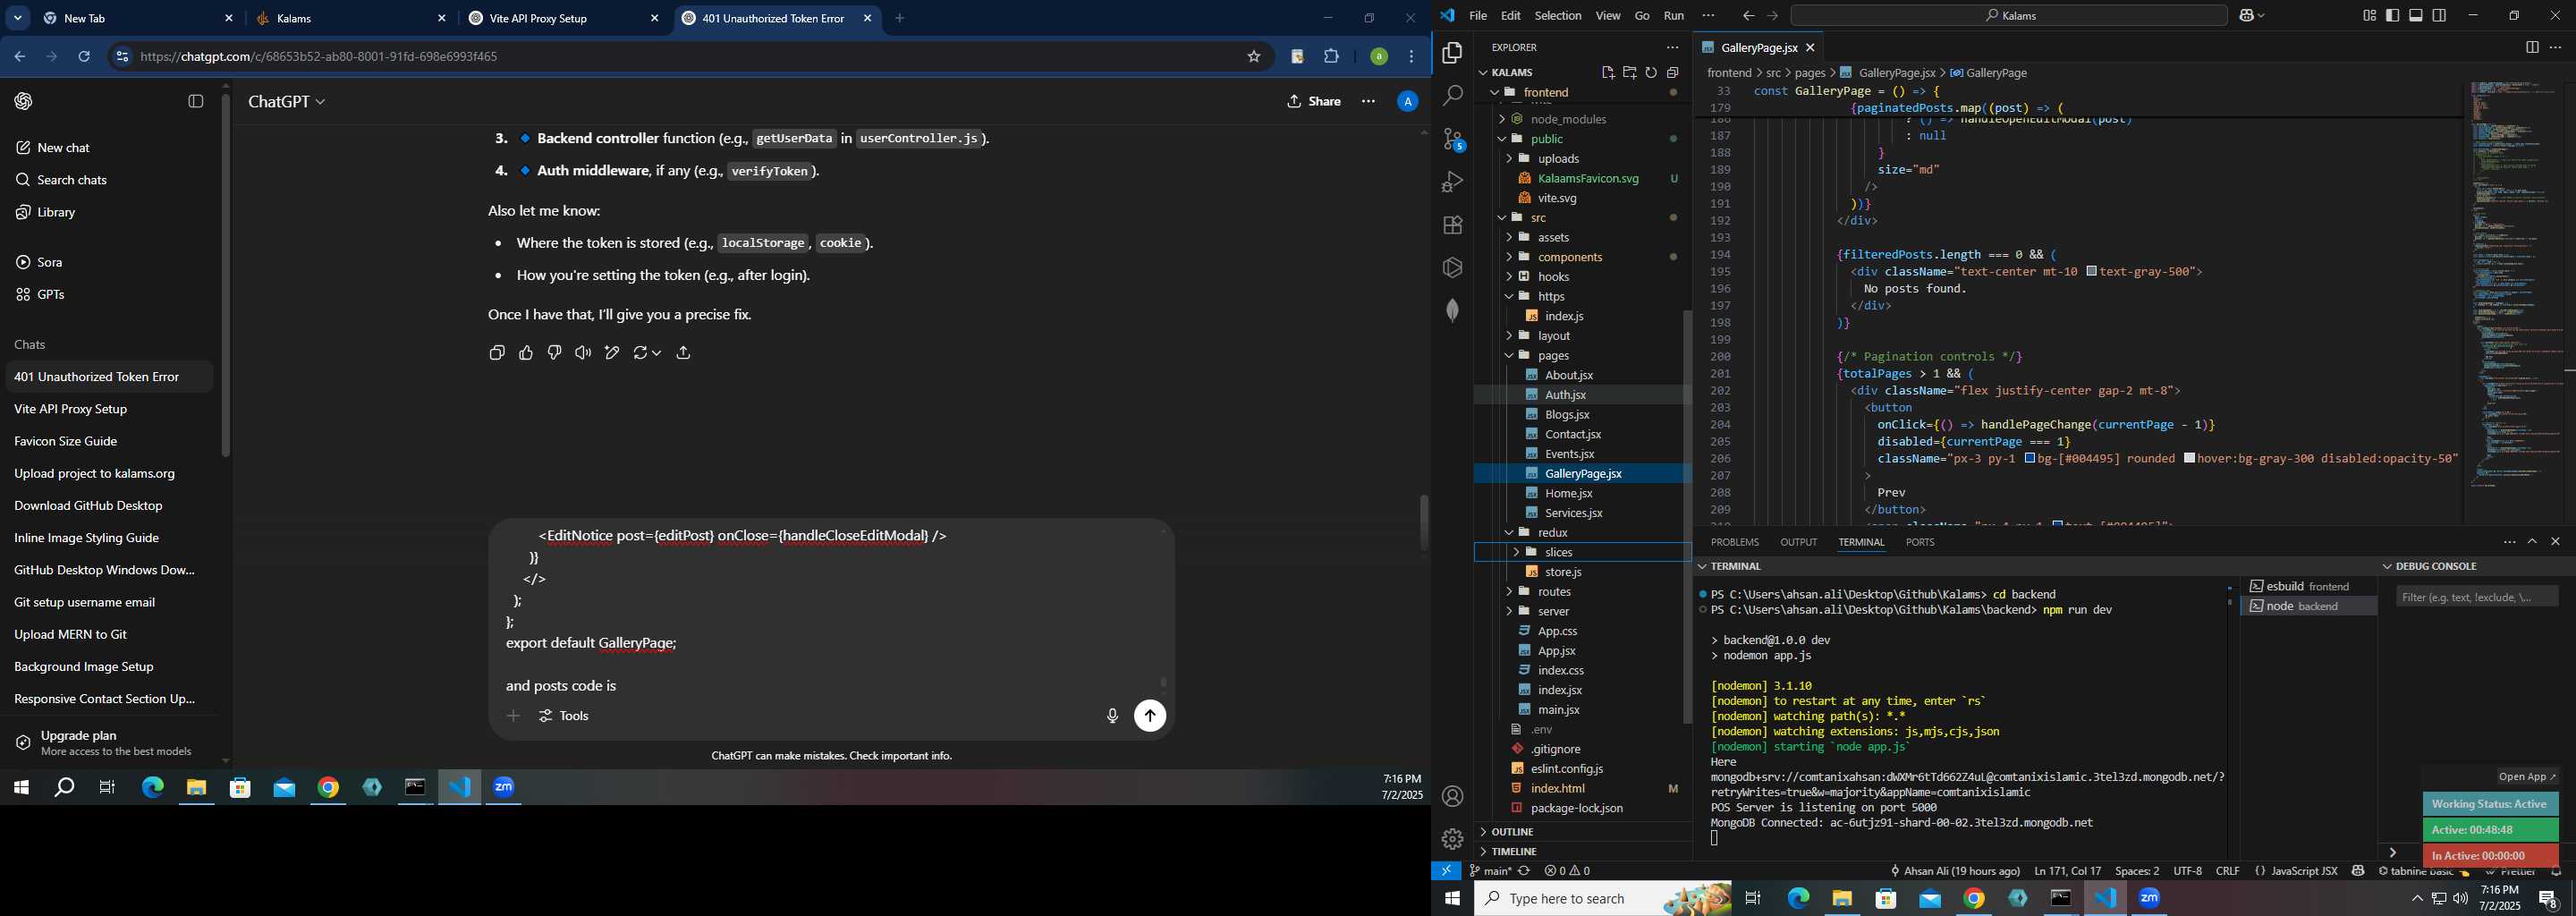Open the VS Code File menu
This screenshot has height=916, width=2576.
point(1478,15)
